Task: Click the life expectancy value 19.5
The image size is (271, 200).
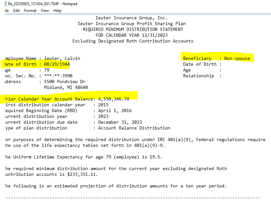Action: [x=155, y=157]
